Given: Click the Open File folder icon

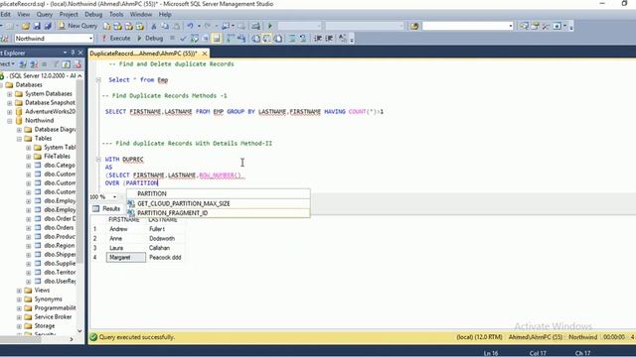Looking at the screenshot, I should 25,26.
